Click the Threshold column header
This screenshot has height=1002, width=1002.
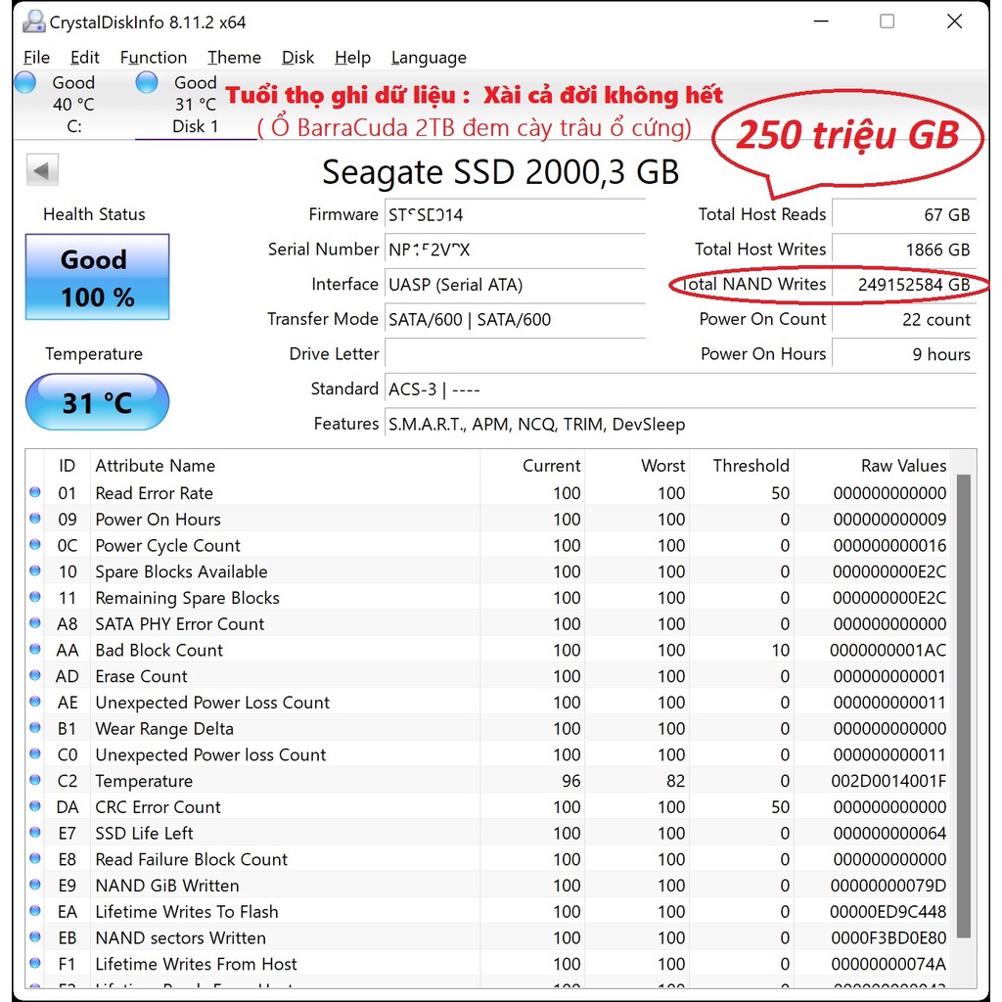point(742,465)
